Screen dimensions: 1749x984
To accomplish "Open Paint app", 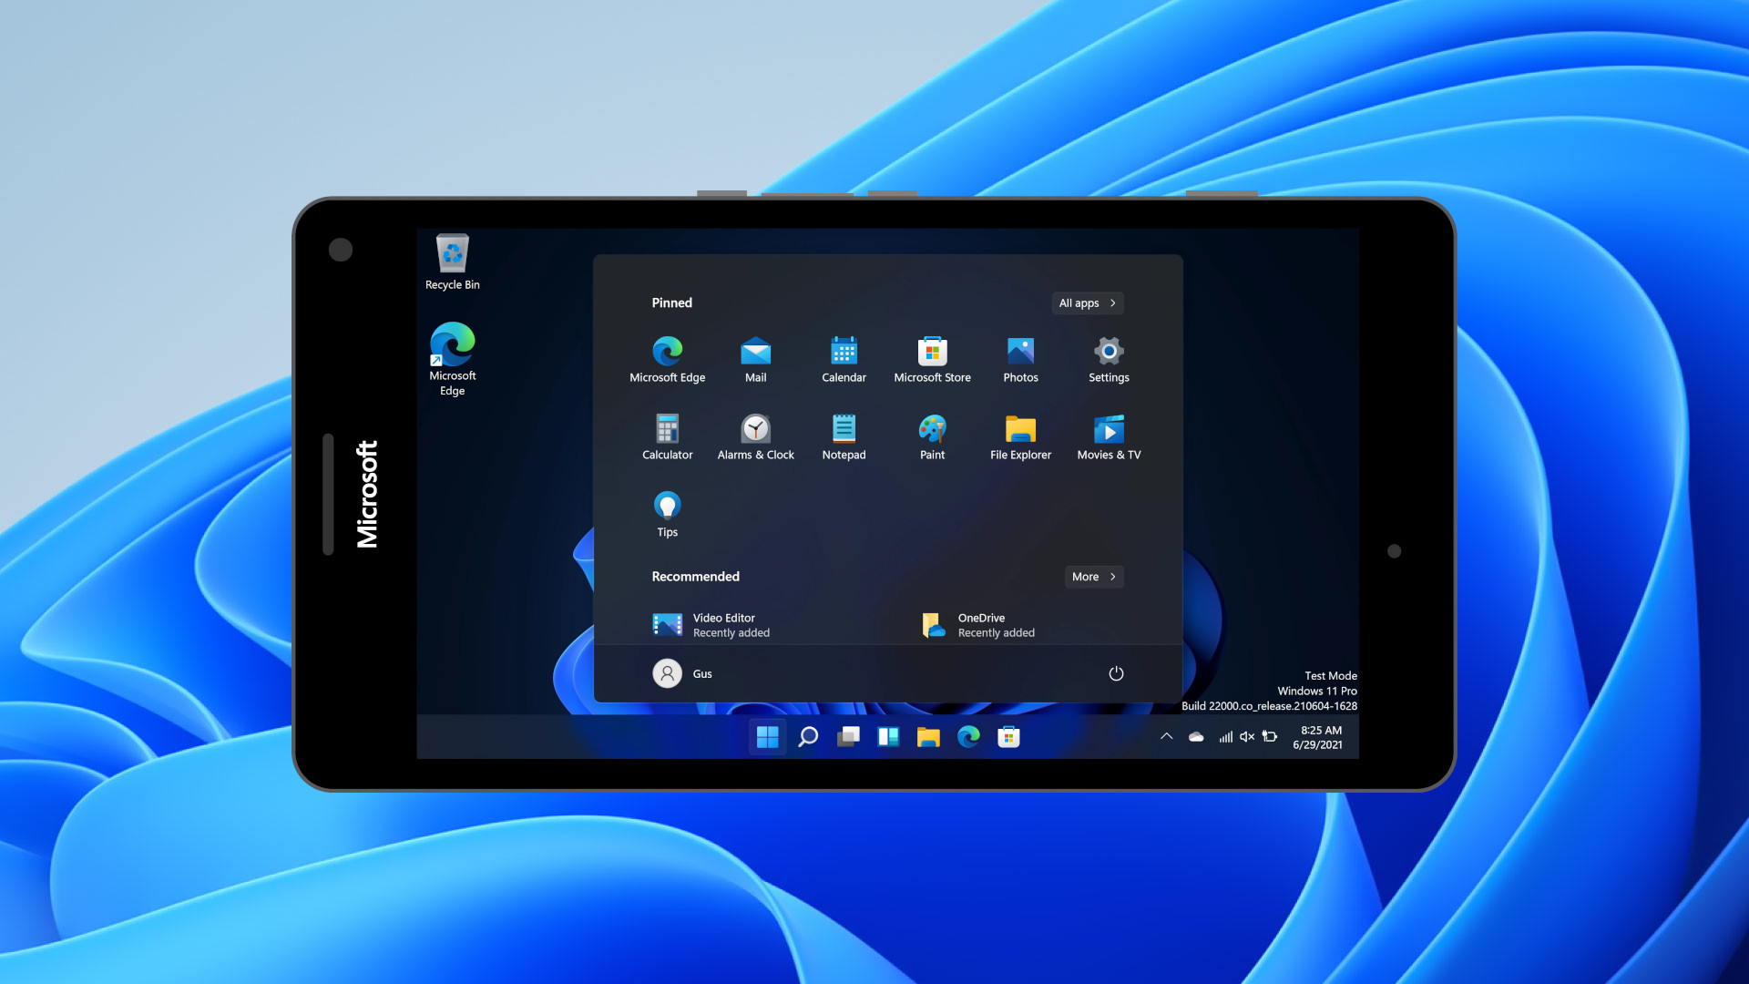I will point(932,437).
